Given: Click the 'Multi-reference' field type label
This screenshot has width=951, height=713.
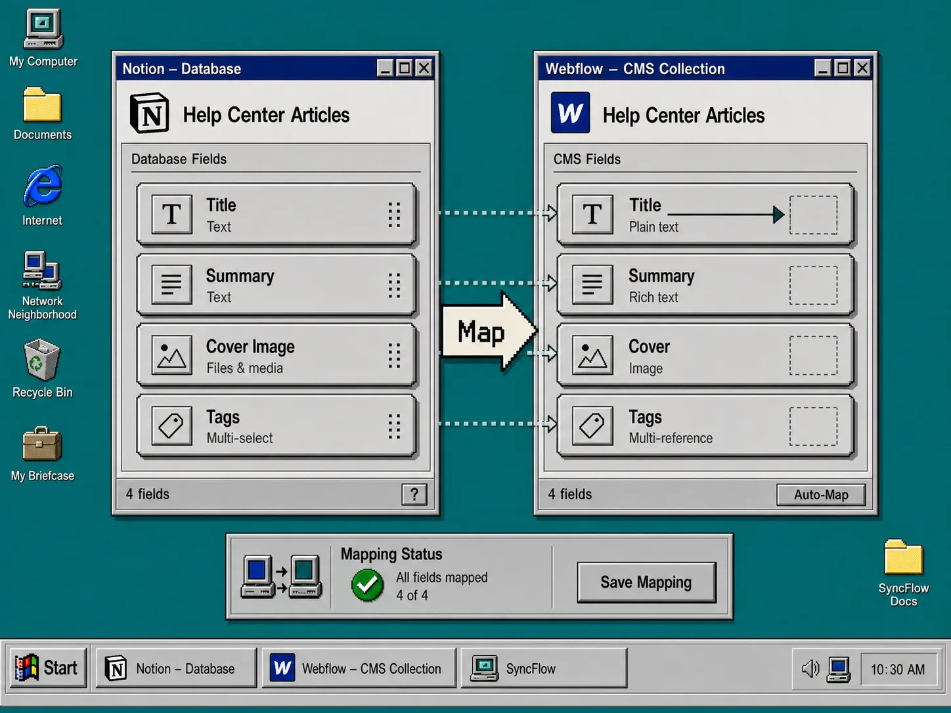Looking at the screenshot, I should pyautogui.click(x=671, y=439).
